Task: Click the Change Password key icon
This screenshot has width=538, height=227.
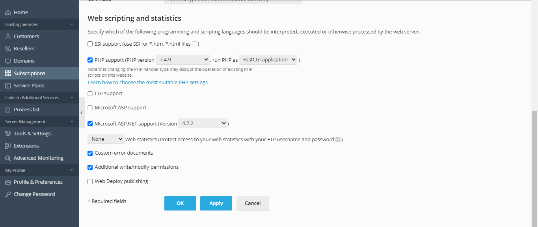Action: pyautogui.click(x=8, y=194)
